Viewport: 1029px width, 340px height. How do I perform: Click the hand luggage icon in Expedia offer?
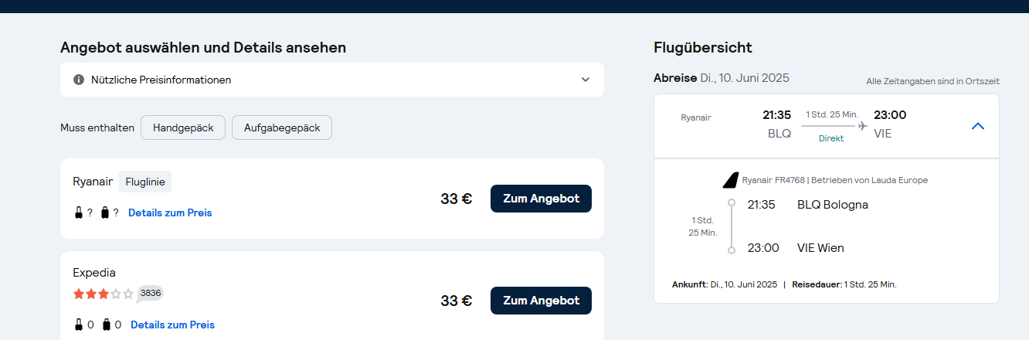tap(79, 325)
